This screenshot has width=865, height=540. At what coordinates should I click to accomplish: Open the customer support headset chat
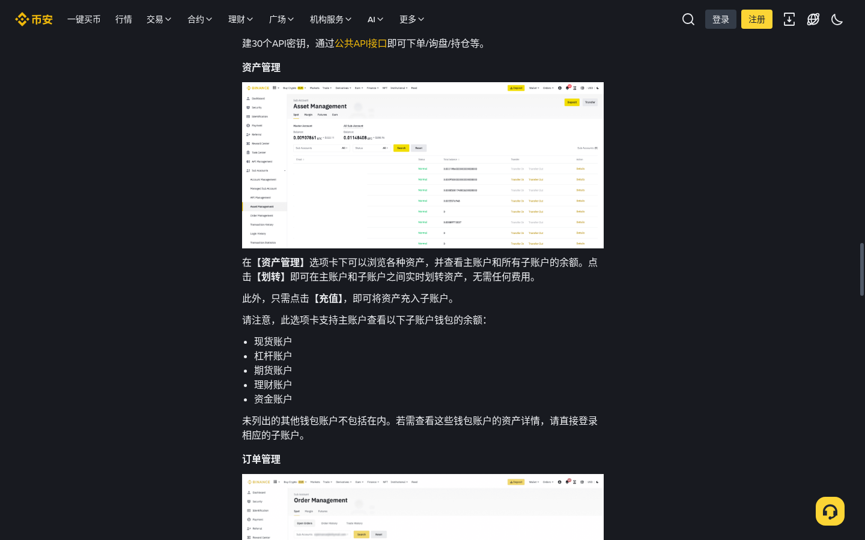(x=830, y=511)
